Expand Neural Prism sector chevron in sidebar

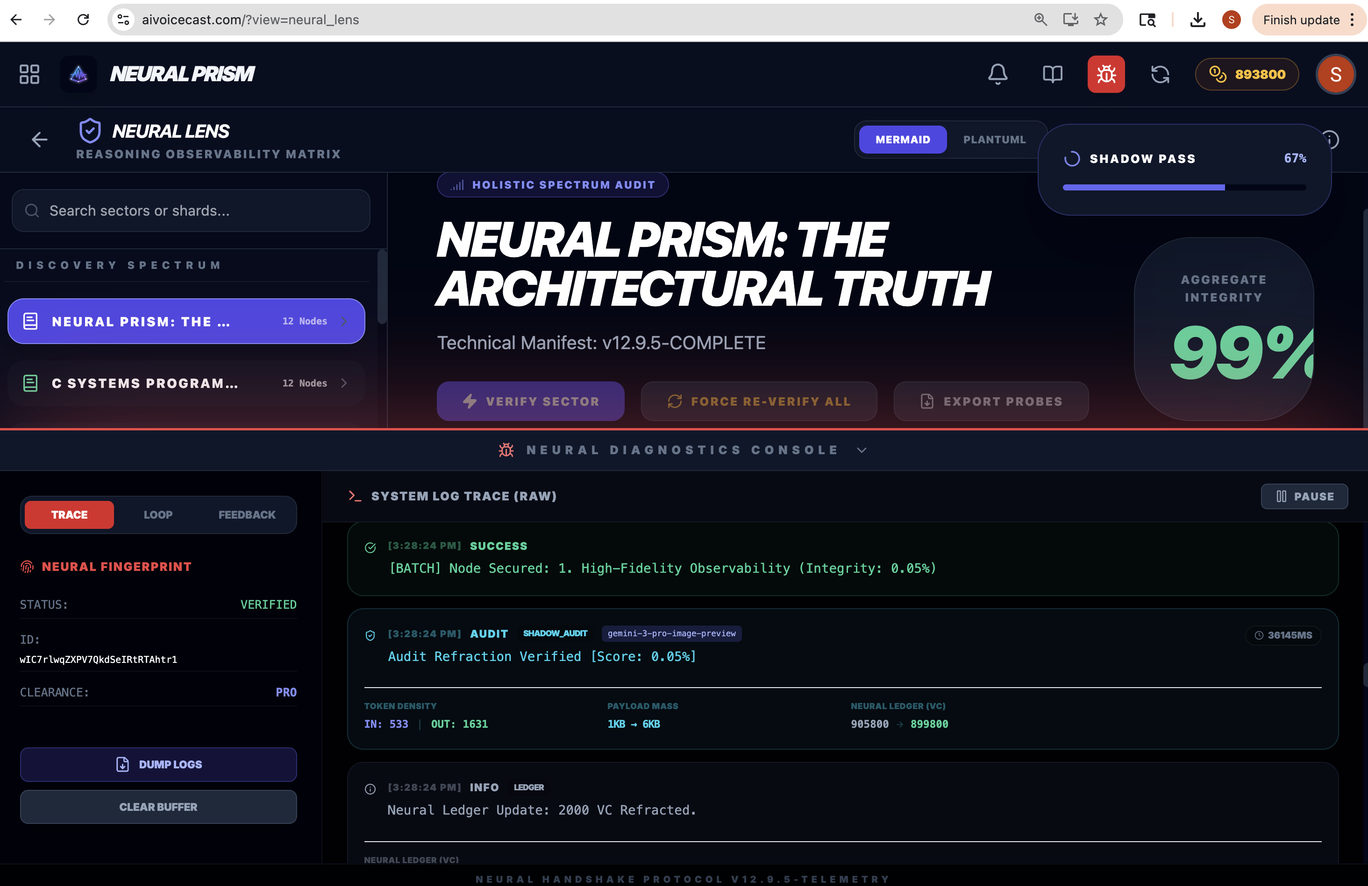pos(344,321)
